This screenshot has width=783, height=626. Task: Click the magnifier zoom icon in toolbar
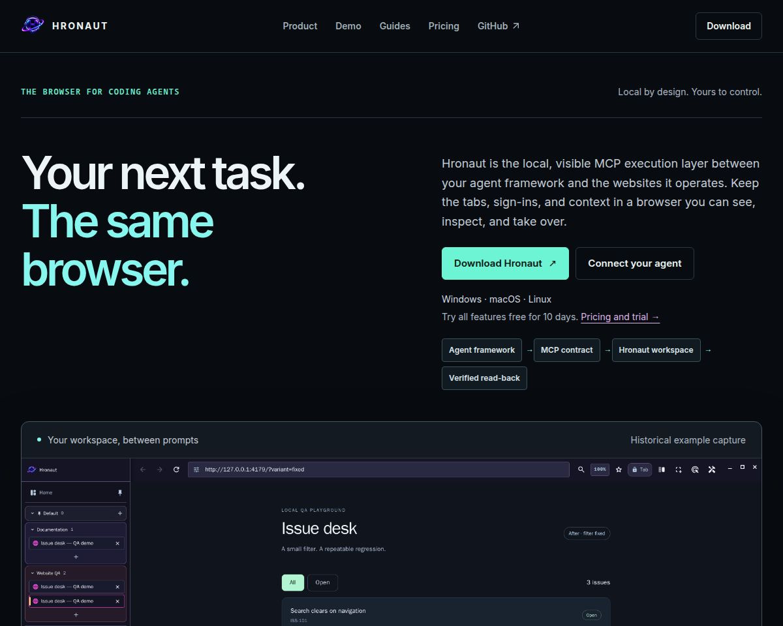(581, 469)
